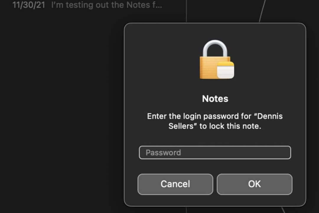Click the Cancel button
The image size is (319, 213).
point(175,184)
